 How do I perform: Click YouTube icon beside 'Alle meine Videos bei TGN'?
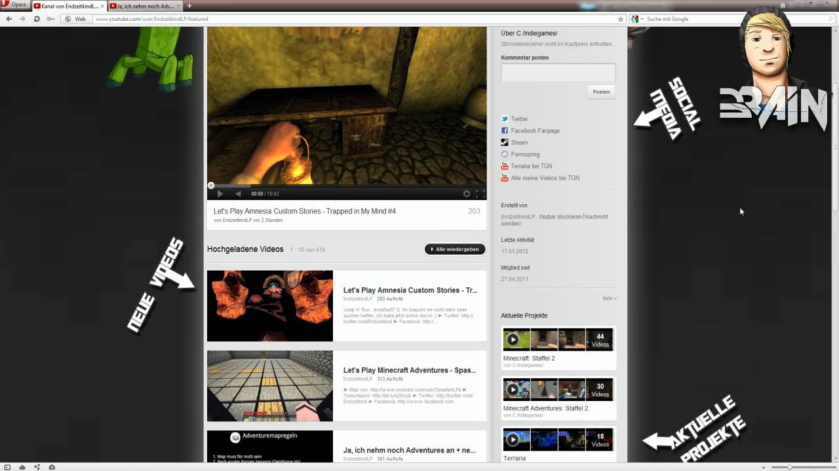(505, 178)
